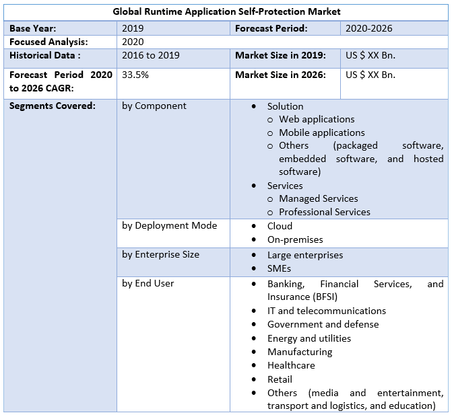Click the 'Government and defense' entry
Image resolution: width=454 pixels, height=419 pixels.
pos(323,324)
